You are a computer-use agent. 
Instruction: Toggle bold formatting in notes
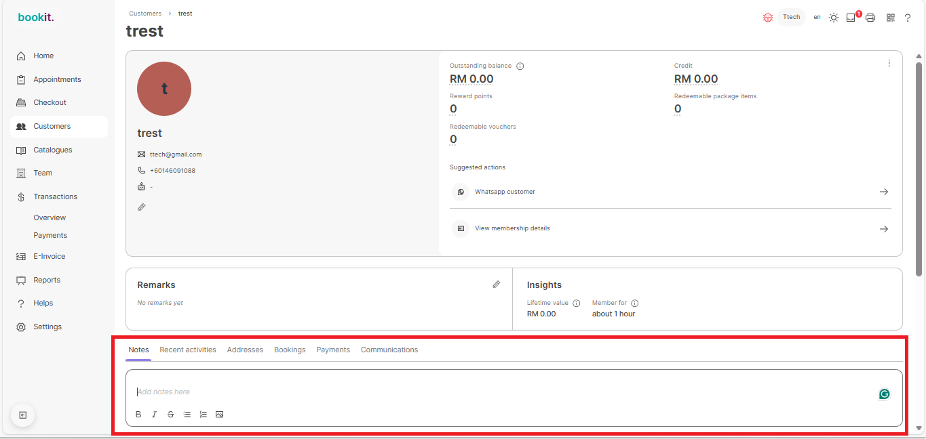(x=138, y=414)
